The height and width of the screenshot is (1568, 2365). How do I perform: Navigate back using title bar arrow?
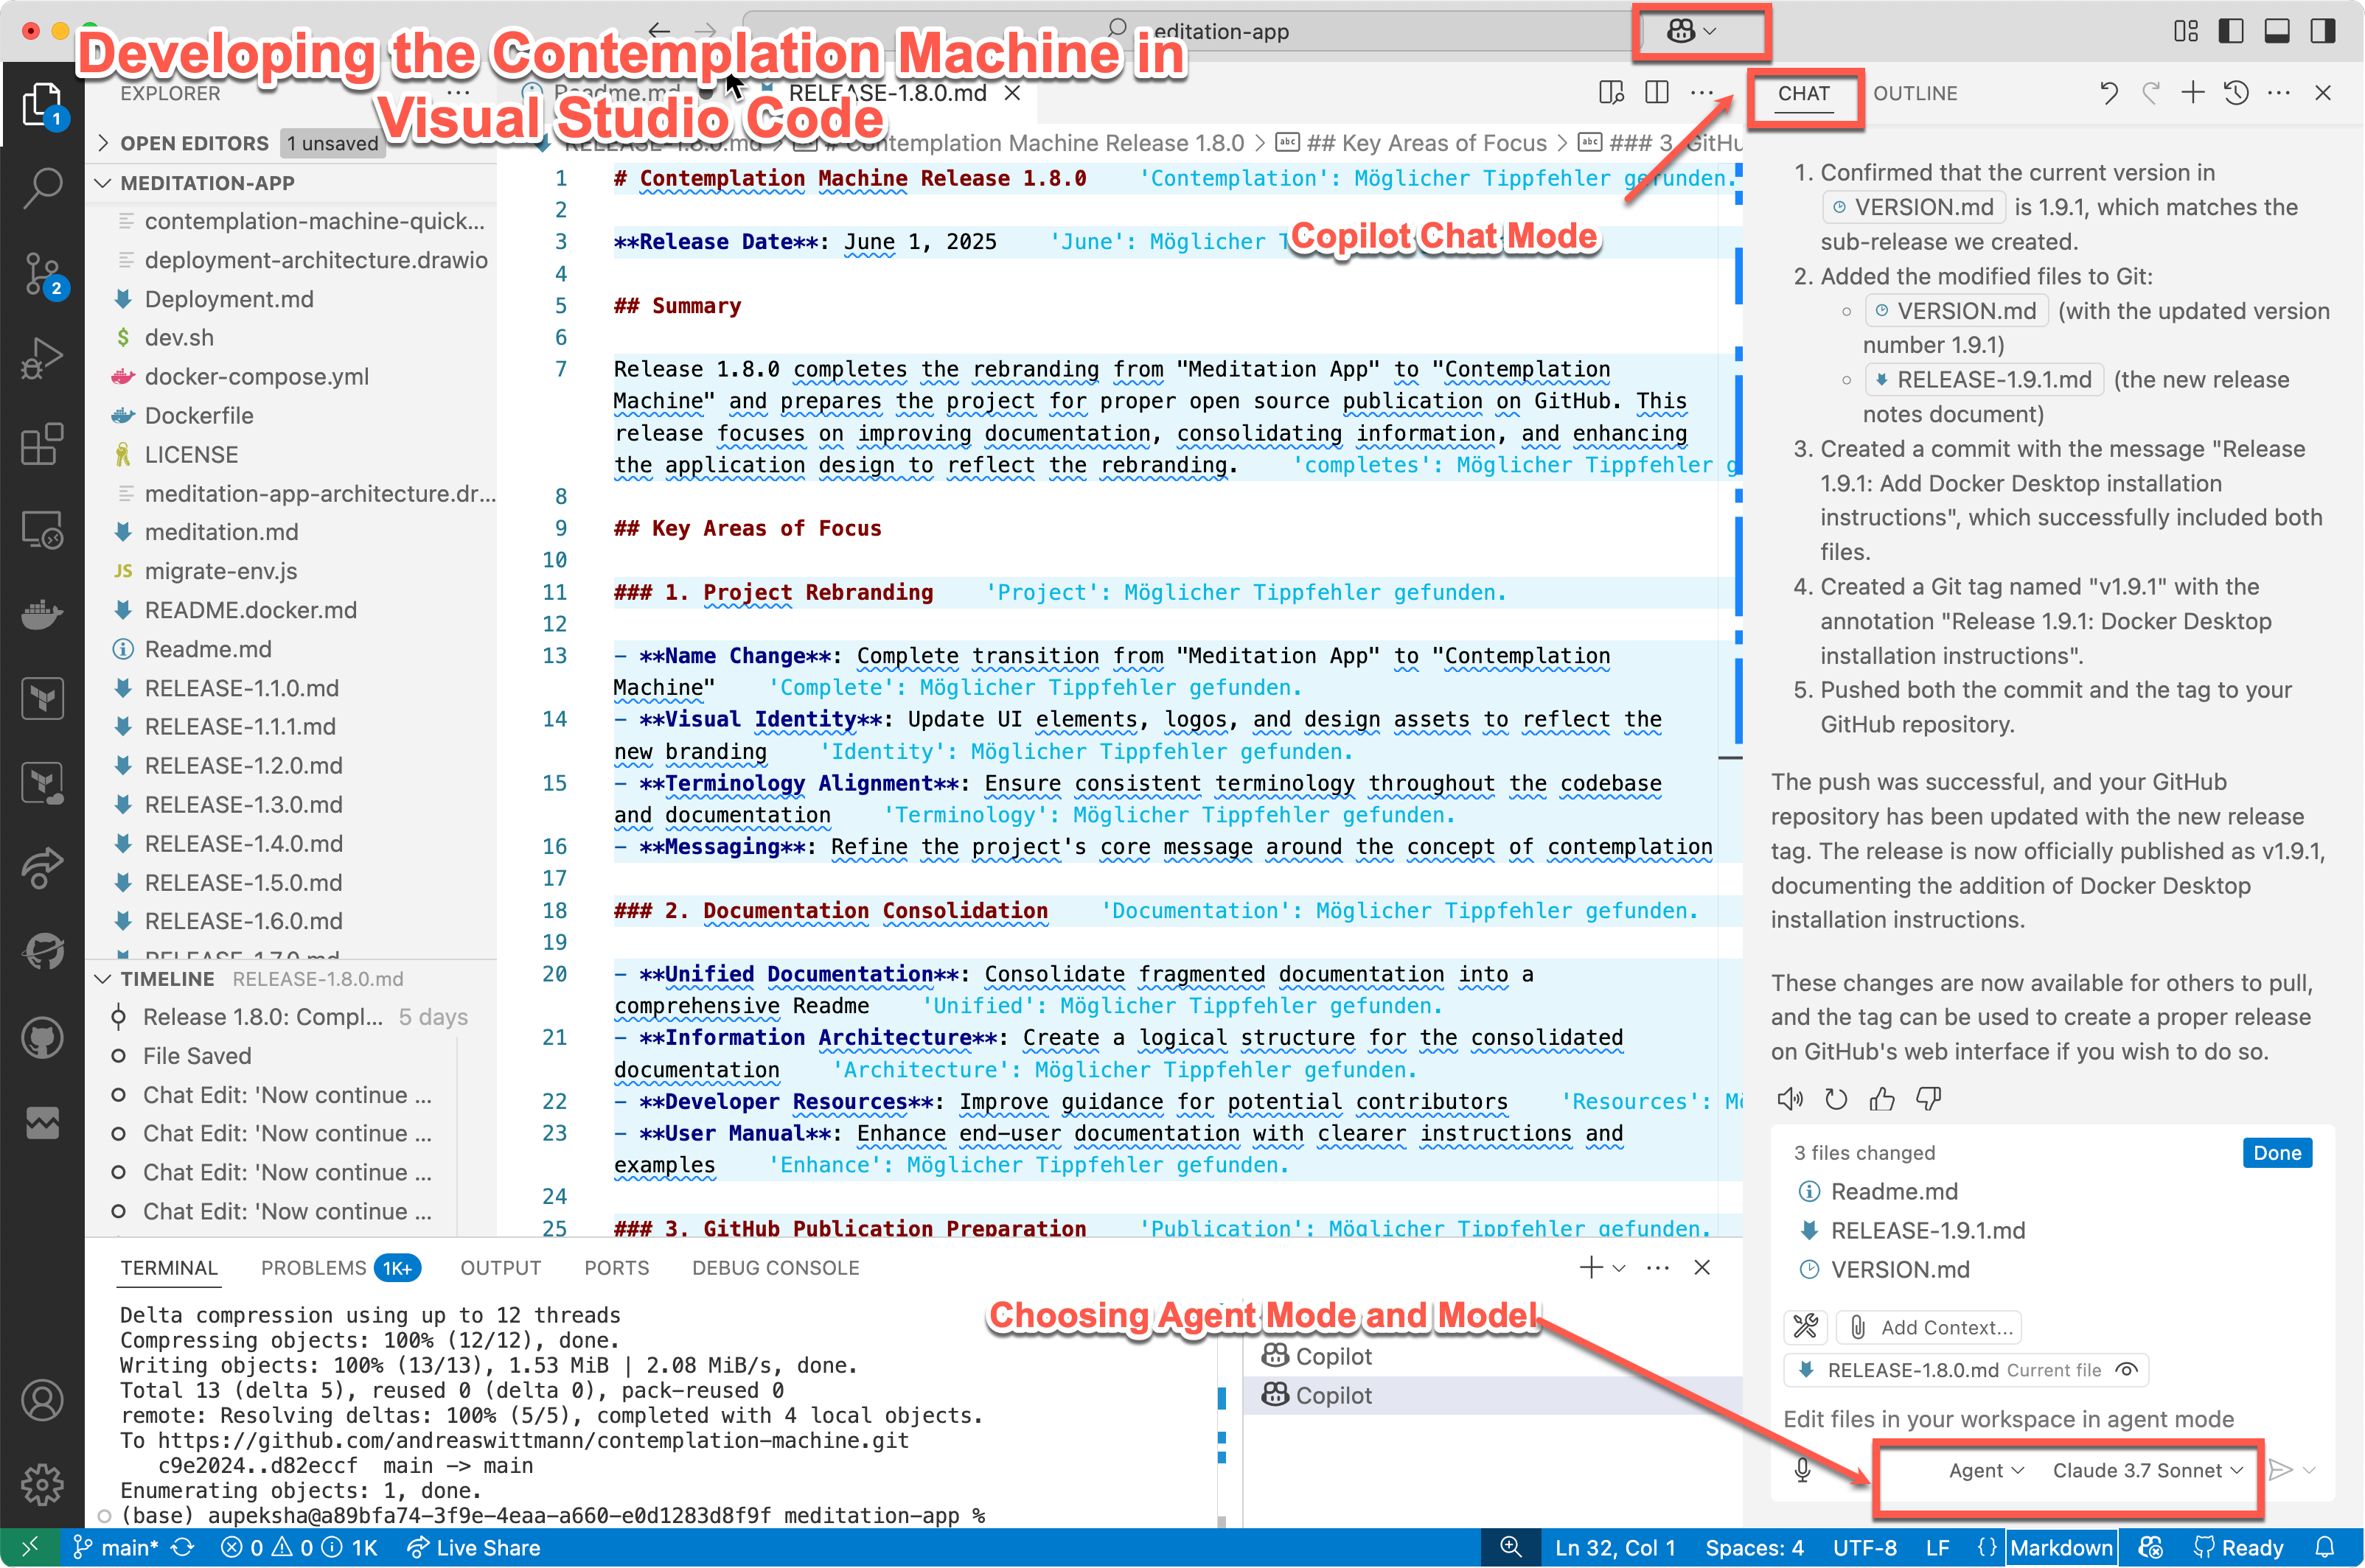tap(659, 30)
